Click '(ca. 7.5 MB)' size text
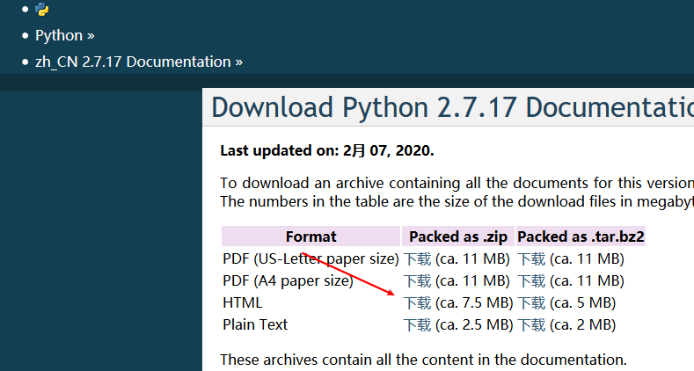The height and width of the screenshot is (371, 694). coord(474,303)
